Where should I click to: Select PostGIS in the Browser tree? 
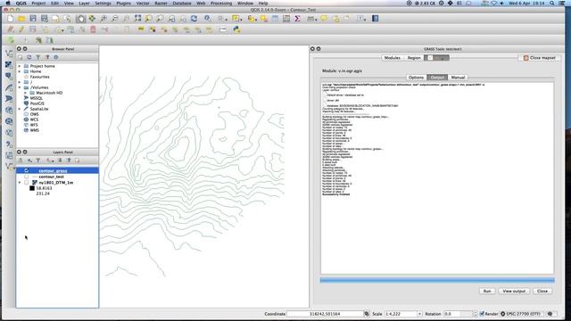(37, 103)
